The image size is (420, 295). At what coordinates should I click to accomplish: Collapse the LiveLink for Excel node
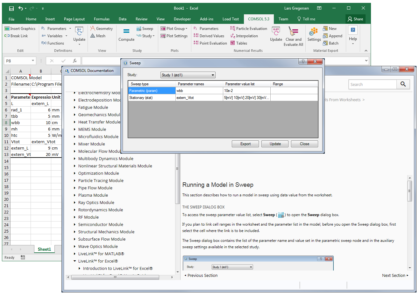pos(75,261)
